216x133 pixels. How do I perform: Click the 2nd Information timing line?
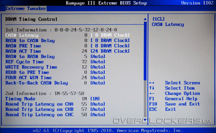[x=45, y=93]
